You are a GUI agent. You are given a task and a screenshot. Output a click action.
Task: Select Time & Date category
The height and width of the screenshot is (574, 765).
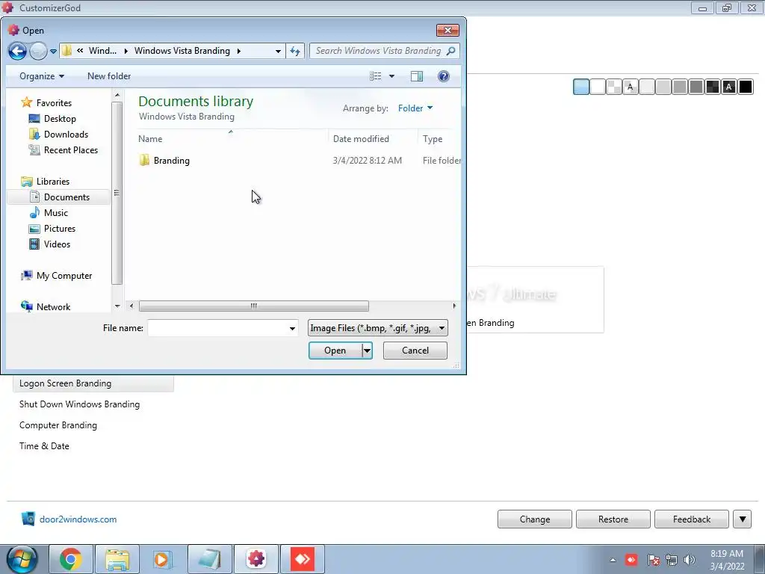point(44,446)
